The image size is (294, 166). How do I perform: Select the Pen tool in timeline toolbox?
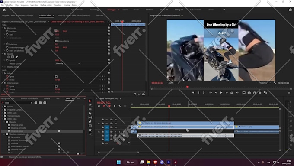(x=90, y=122)
